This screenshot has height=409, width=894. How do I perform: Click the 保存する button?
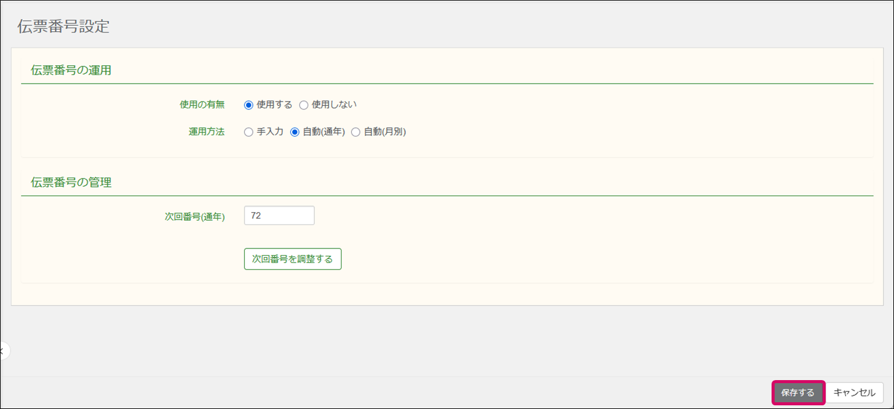(x=797, y=393)
